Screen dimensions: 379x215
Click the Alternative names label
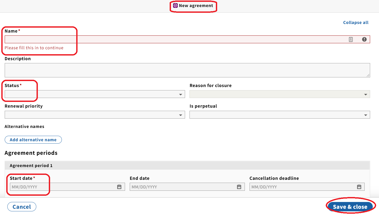pos(25,127)
